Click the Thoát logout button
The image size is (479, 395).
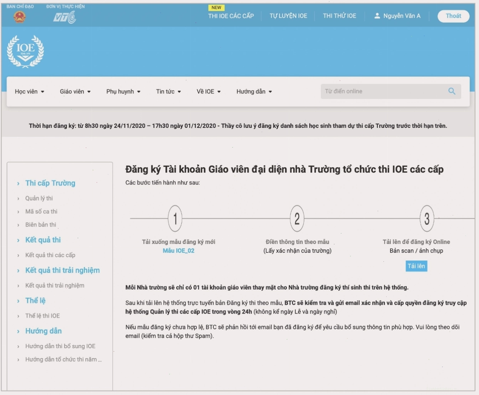pos(453,16)
